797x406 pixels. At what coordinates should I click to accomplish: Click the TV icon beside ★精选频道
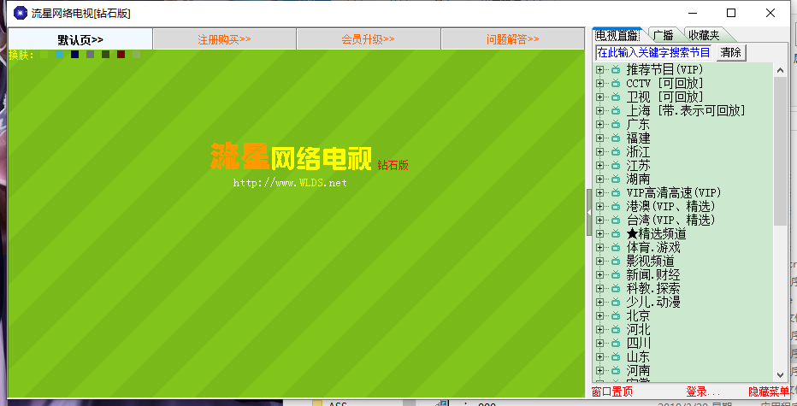point(616,233)
